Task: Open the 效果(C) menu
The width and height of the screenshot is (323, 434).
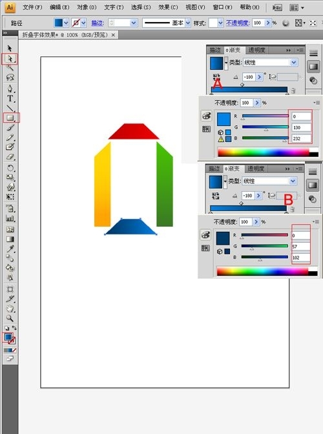Action: [168, 8]
